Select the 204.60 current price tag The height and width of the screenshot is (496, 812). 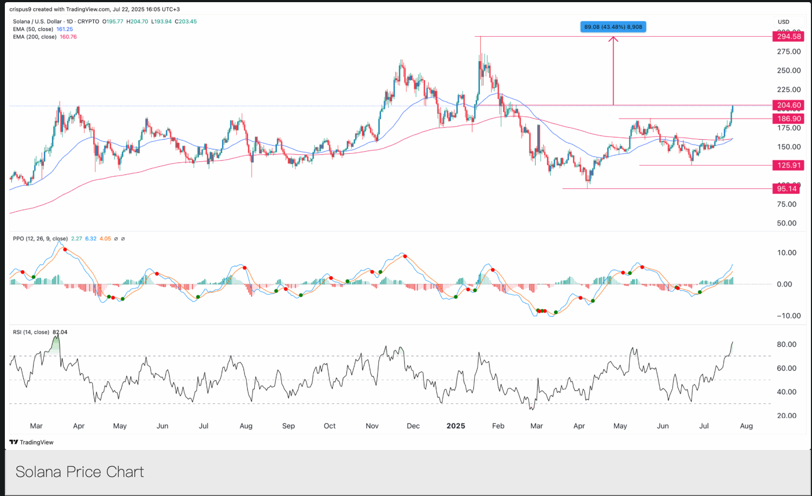point(788,106)
